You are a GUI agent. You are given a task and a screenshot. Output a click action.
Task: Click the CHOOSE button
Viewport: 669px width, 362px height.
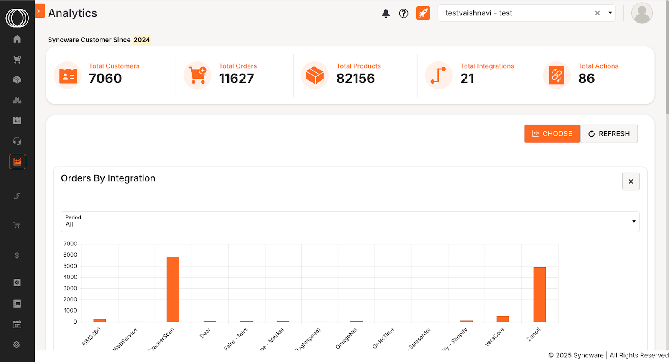(x=552, y=134)
